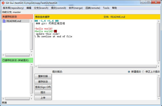The width and height of the screenshot is (162, 106).
Task: Click the '\ No newline at end of file' line
Action: 53,37
